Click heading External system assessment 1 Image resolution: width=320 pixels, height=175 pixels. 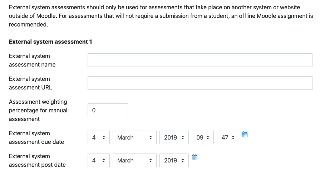(x=50, y=42)
